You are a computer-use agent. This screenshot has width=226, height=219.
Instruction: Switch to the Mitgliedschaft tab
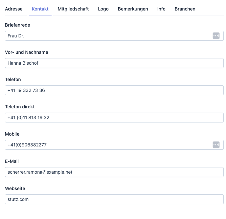click(x=73, y=9)
